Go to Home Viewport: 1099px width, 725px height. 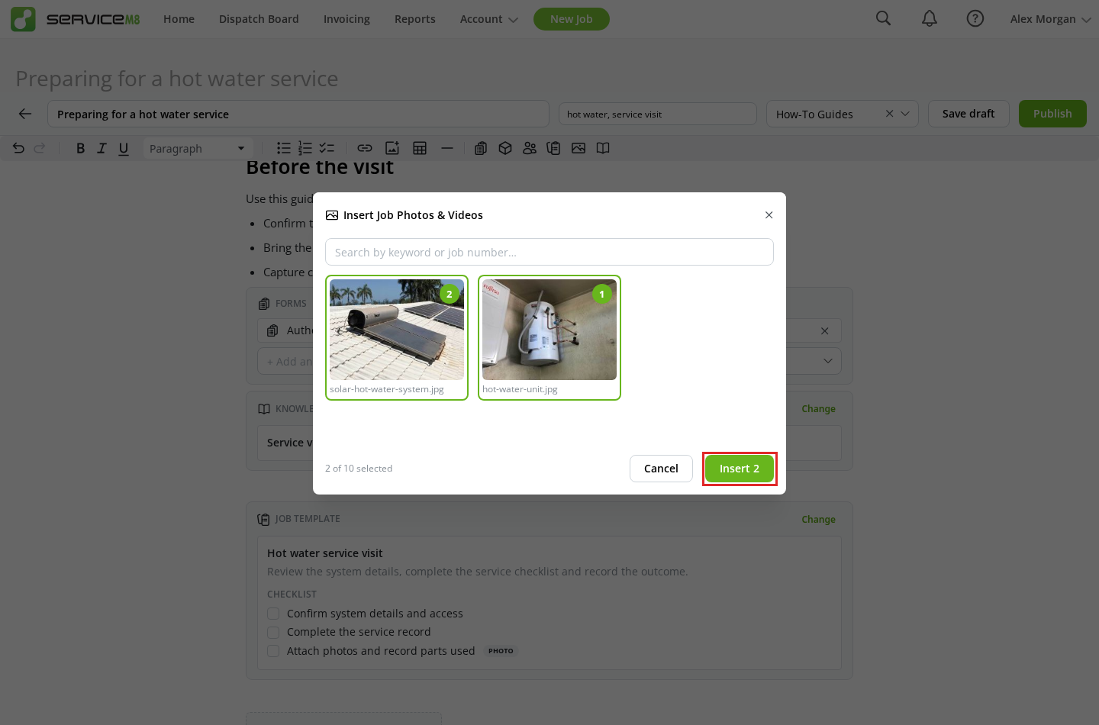pyautogui.click(x=179, y=19)
